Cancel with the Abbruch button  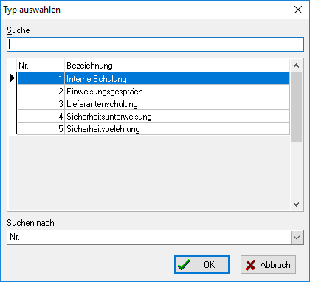(x=268, y=265)
